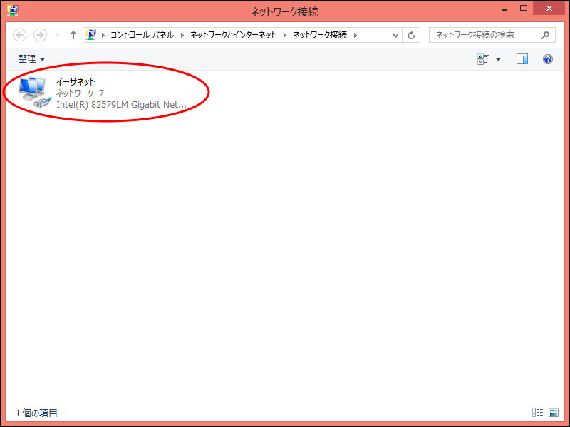
Task: Open Help with question mark icon
Action: (x=548, y=59)
